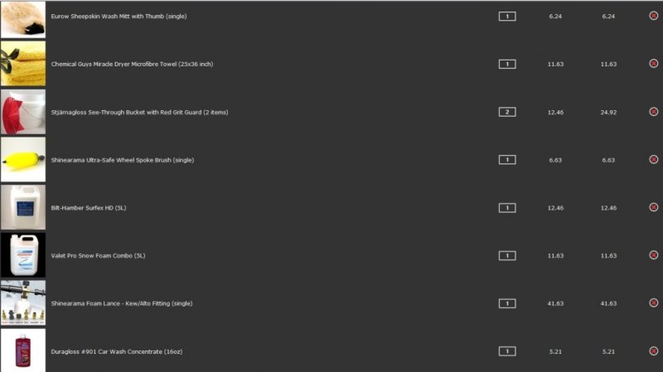Click Valet Pro Snow Foam thumbnail

[x=23, y=255]
